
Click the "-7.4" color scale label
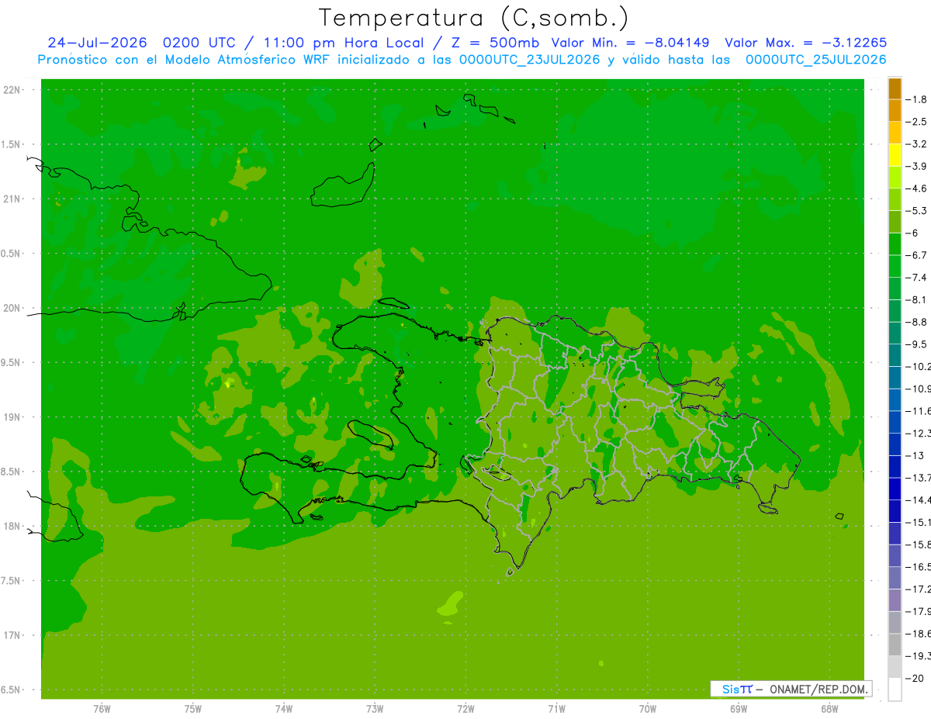click(x=915, y=278)
